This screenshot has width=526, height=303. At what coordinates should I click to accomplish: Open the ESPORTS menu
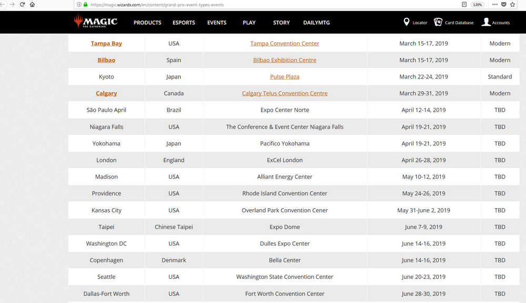coord(184,23)
